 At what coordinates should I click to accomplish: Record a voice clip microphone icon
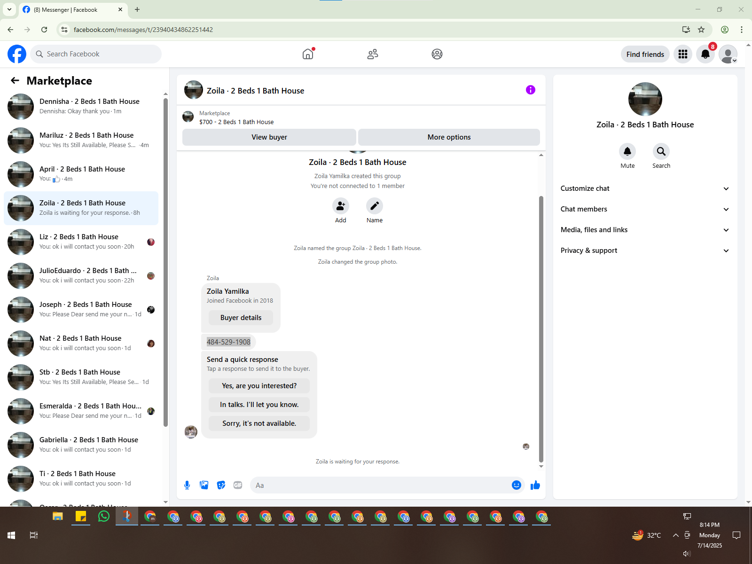[x=187, y=485]
